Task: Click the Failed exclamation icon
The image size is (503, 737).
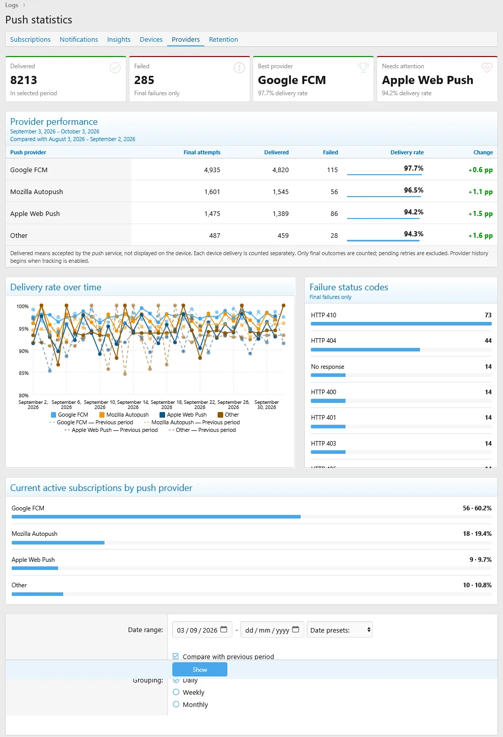Action: tap(240, 68)
